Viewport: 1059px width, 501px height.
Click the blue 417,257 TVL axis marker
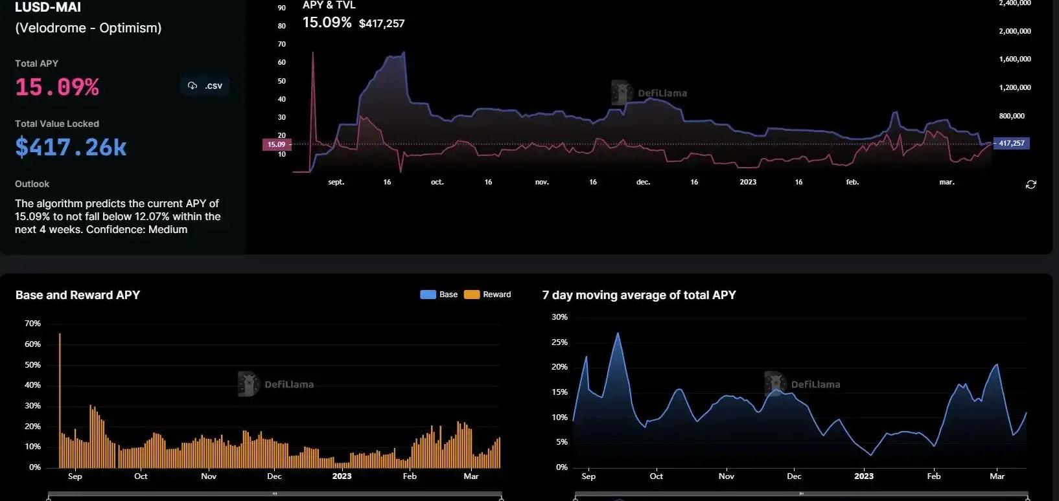click(x=1011, y=143)
